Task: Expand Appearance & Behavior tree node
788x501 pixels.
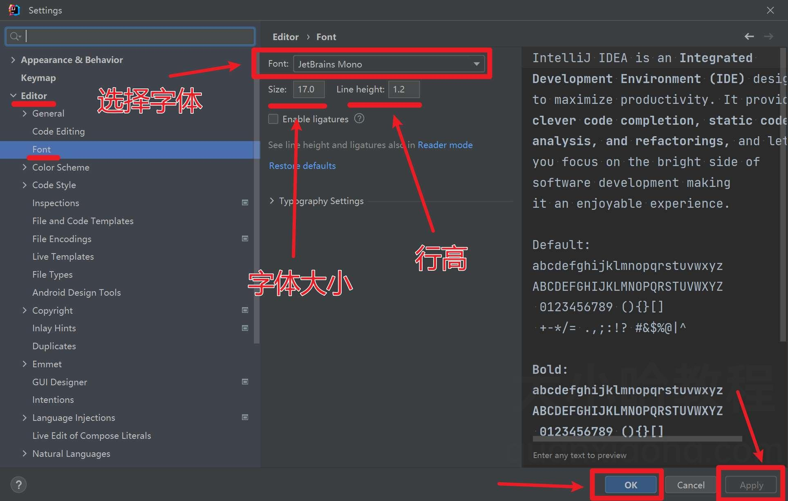Action: 13,60
